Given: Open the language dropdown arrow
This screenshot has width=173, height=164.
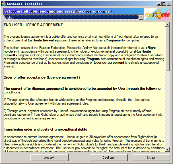Looking at the screenshot, I should pos(141,17).
